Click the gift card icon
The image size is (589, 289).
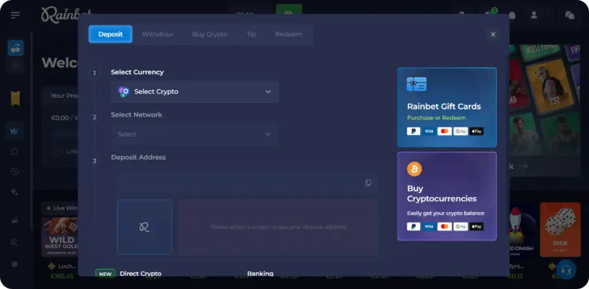coord(416,84)
